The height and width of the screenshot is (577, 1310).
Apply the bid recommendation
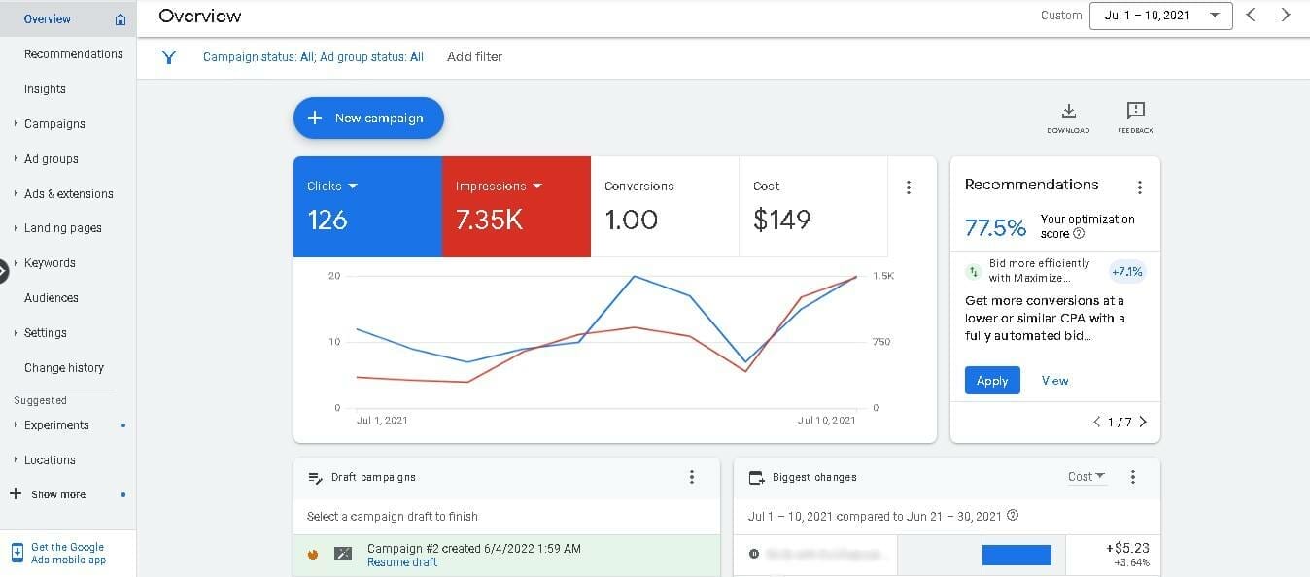click(992, 380)
